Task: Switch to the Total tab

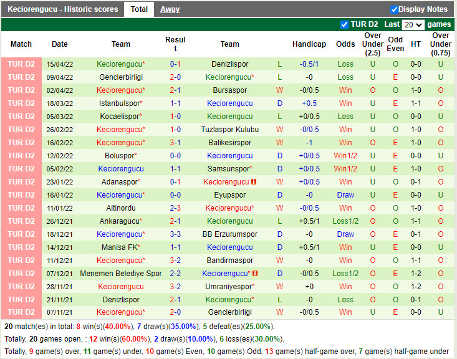Action: tap(139, 9)
